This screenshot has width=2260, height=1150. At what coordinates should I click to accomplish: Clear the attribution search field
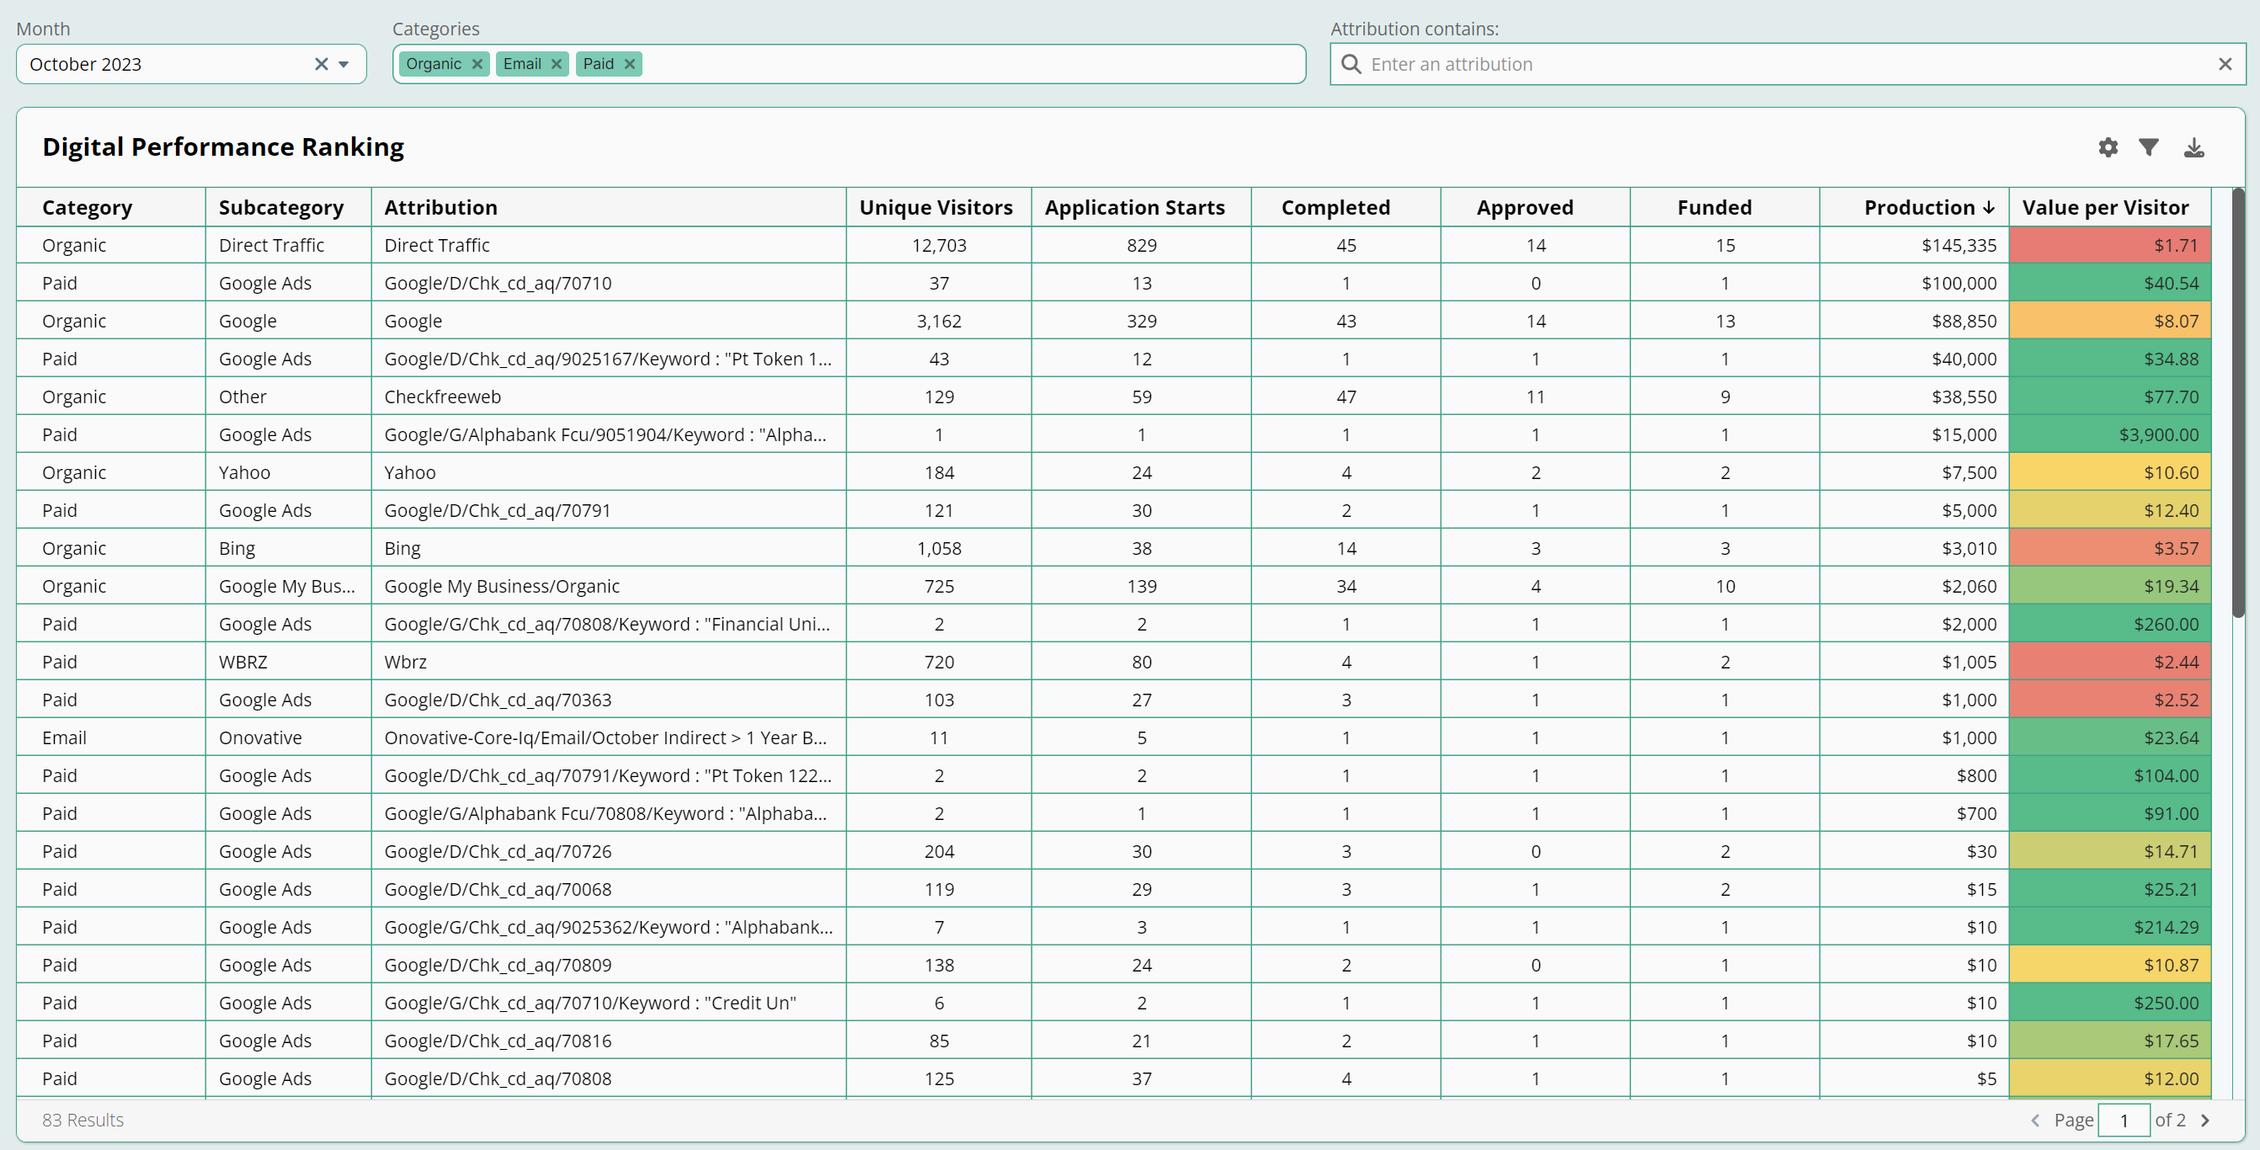tap(2224, 64)
